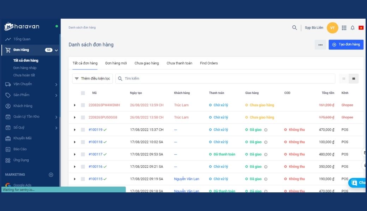Image resolution: width=367 pixels, height=211 pixels.
Task: Open the apps grid icon
Action: click(344, 28)
